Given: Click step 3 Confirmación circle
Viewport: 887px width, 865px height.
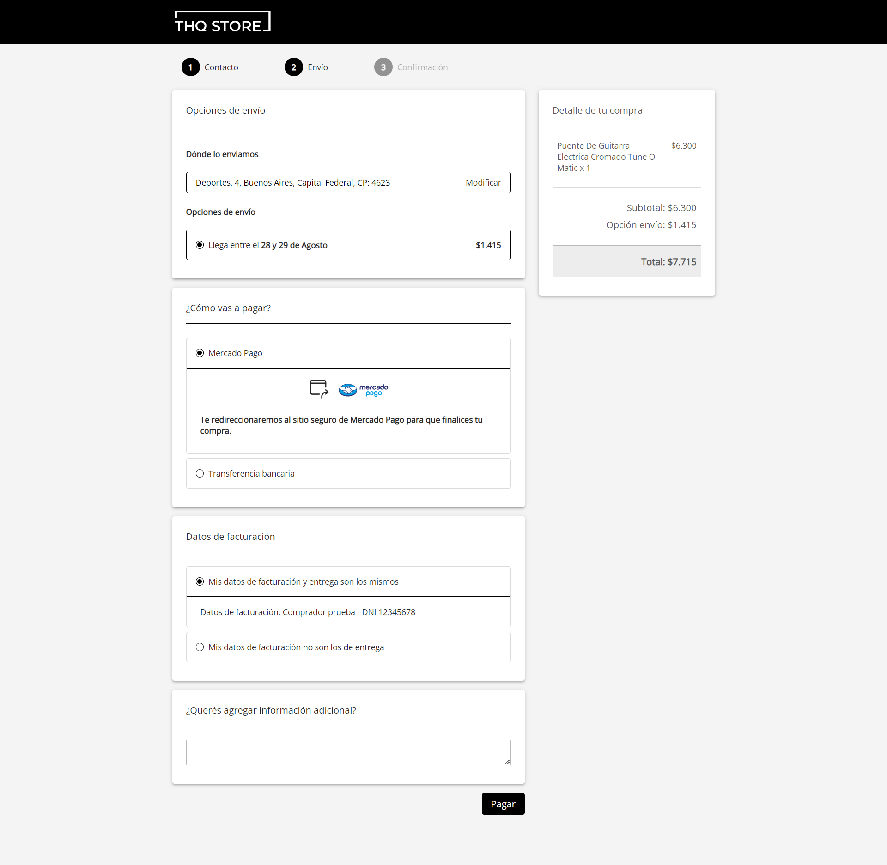Looking at the screenshot, I should click(x=383, y=67).
